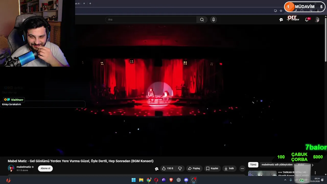Click the install app icon in address bar
Screen dimensions: 327x184
tap(275, 11)
